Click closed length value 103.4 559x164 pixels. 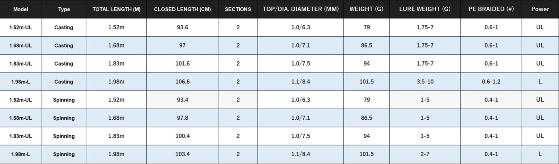coord(182,154)
